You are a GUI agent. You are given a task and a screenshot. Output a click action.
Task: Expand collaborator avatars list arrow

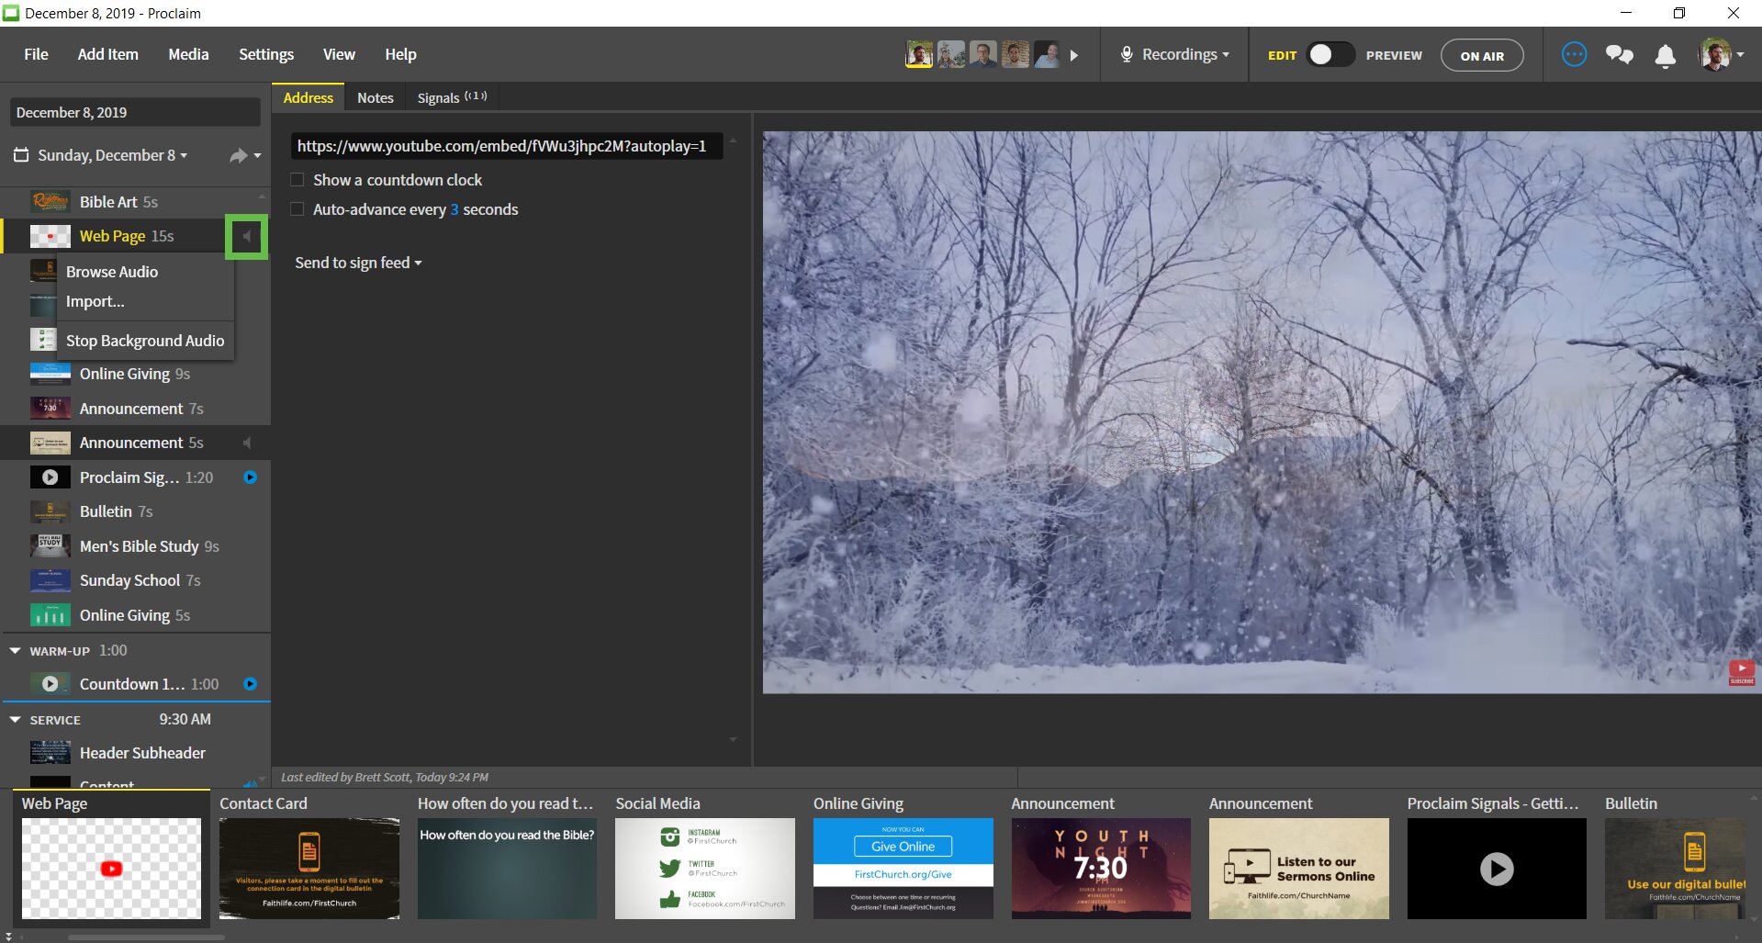[x=1073, y=55]
